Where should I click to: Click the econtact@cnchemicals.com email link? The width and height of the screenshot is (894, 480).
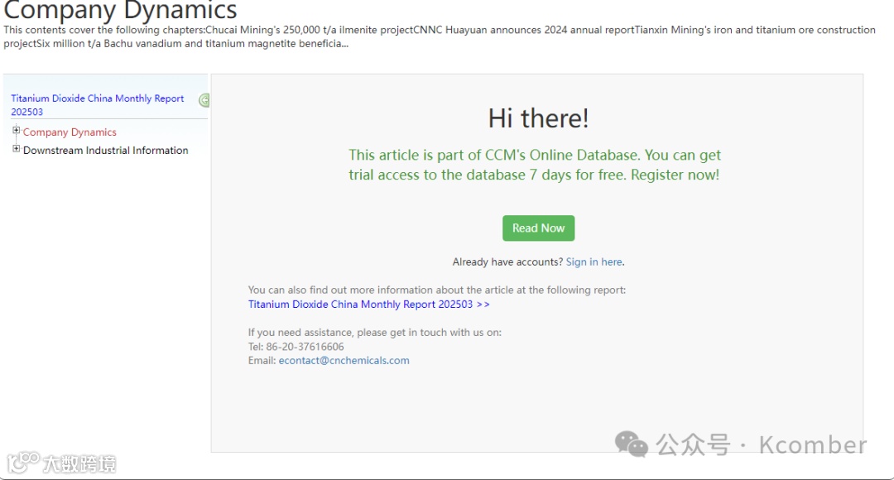click(344, 360)
